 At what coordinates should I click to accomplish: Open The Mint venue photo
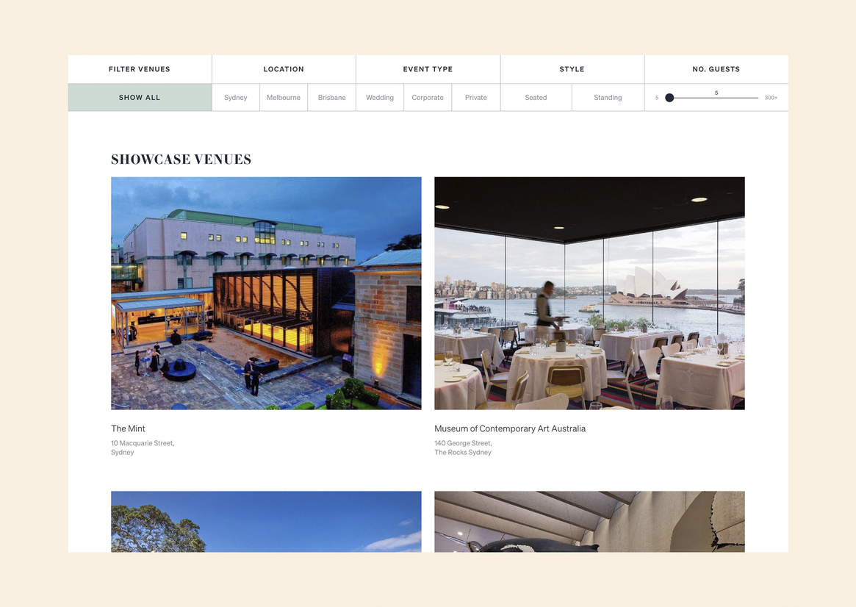267,293
